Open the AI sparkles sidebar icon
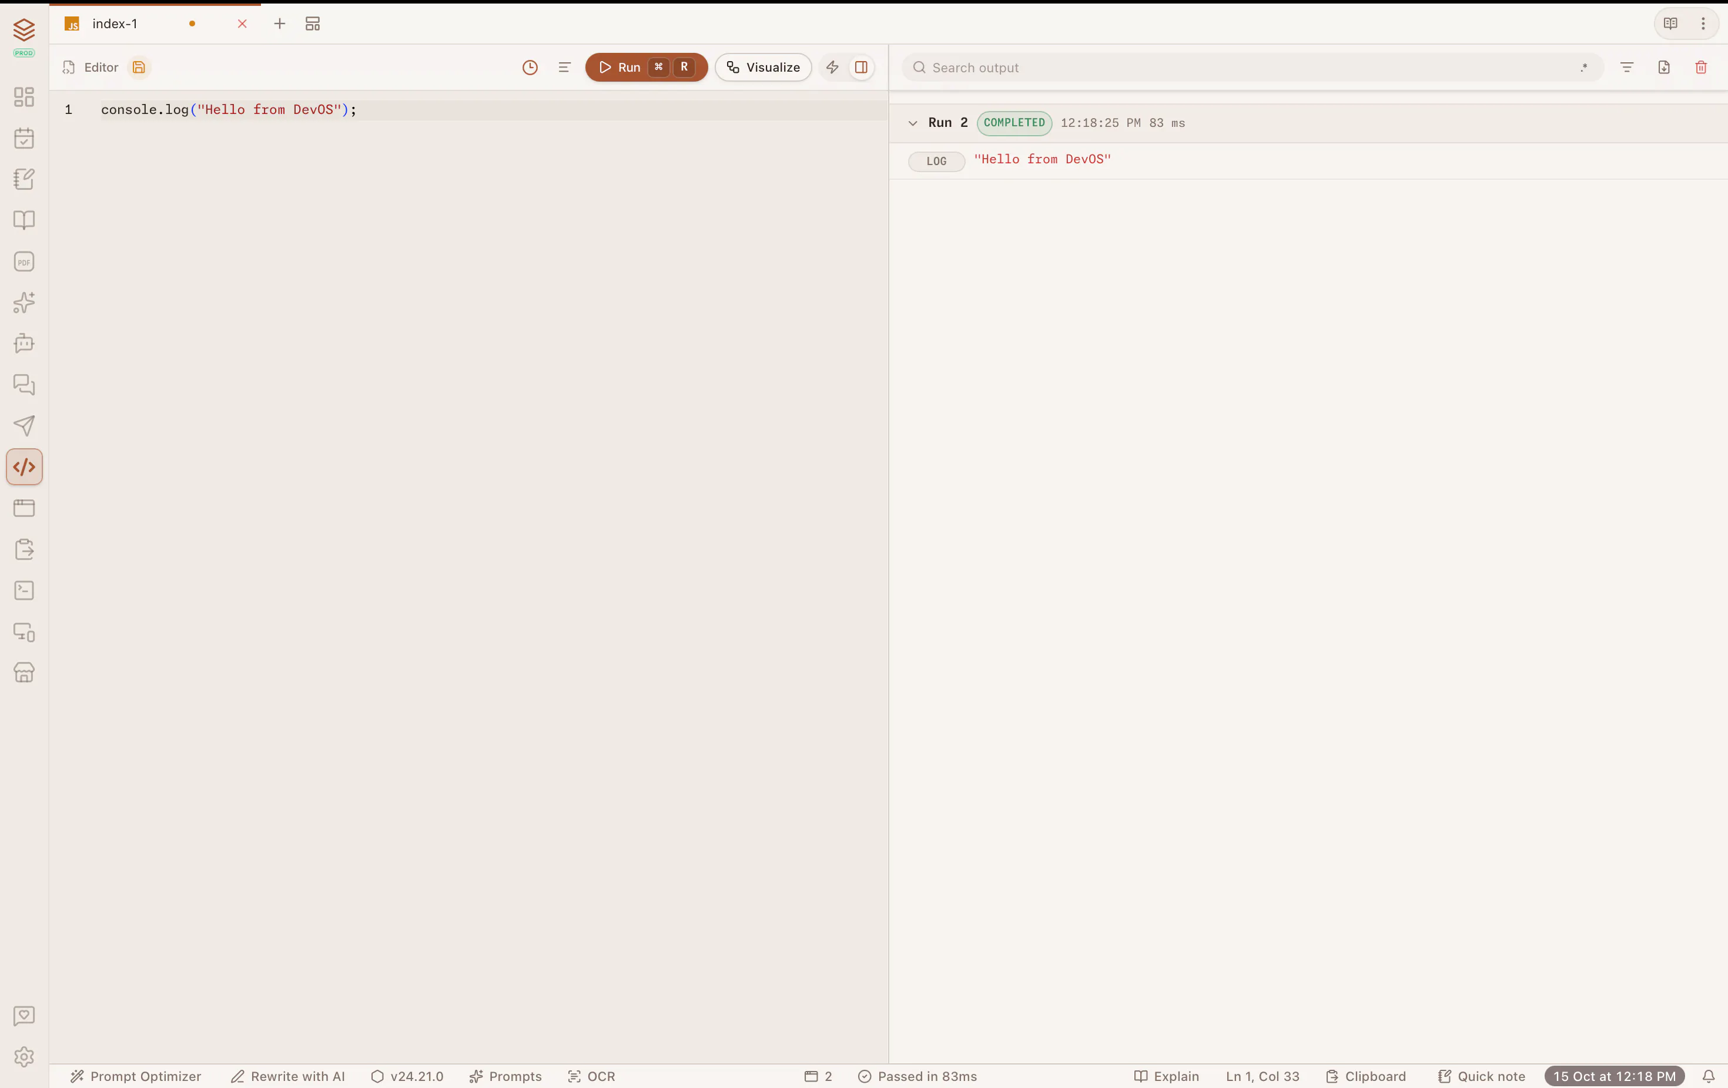 [x=24, y=303]
